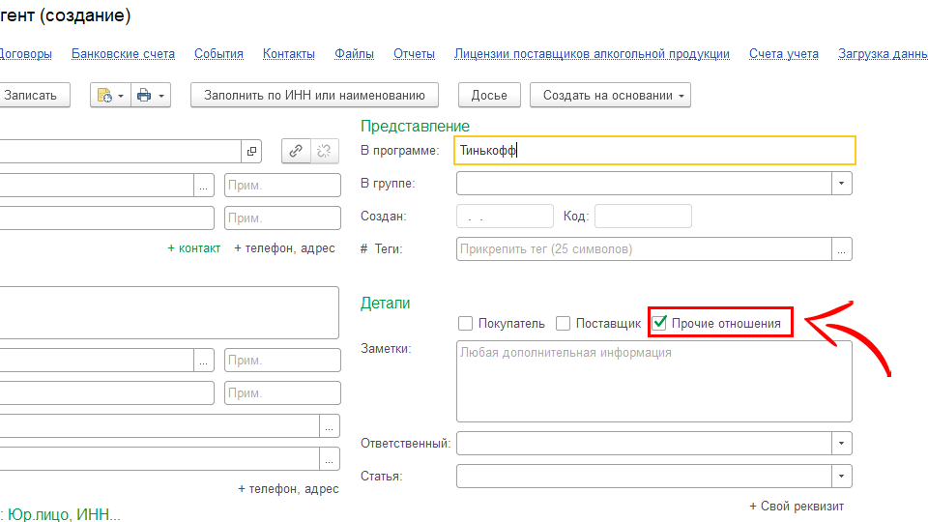Click the open-in-window icon in the name field
Screen dimensions: 928x522
tap(252, 151)
